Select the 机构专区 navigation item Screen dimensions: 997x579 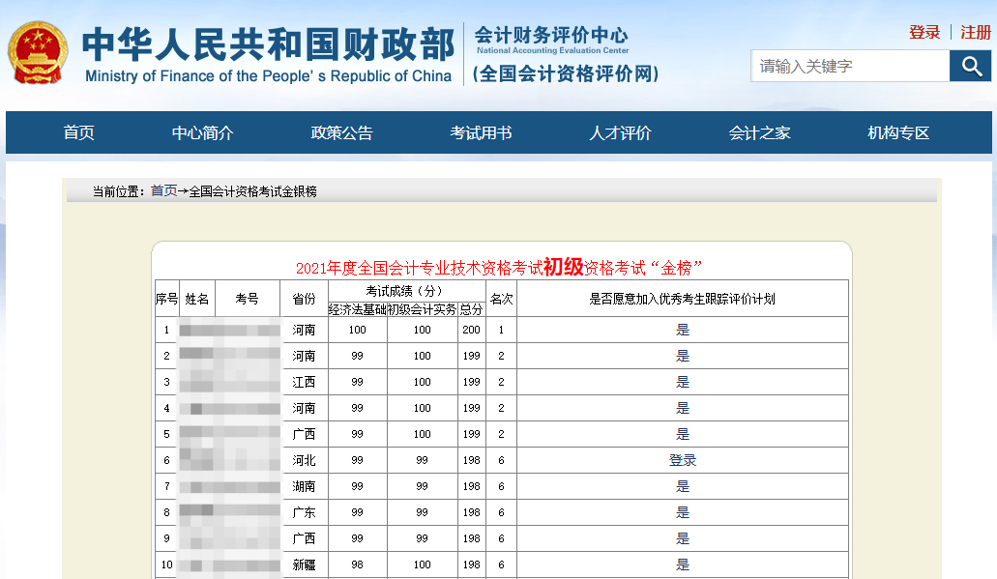[x=898, y=133]
